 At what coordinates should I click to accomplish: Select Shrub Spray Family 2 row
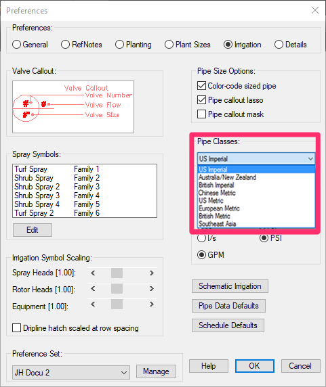point(85,178)
